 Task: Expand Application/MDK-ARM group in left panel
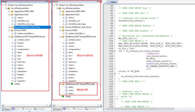(x=9, y=11)
